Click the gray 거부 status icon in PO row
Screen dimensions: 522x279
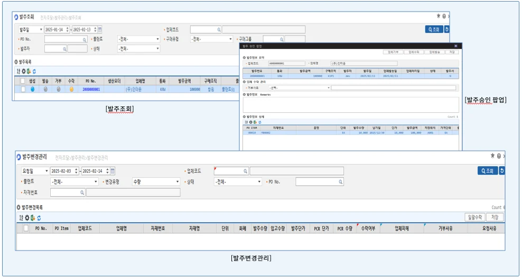(59, 89)
